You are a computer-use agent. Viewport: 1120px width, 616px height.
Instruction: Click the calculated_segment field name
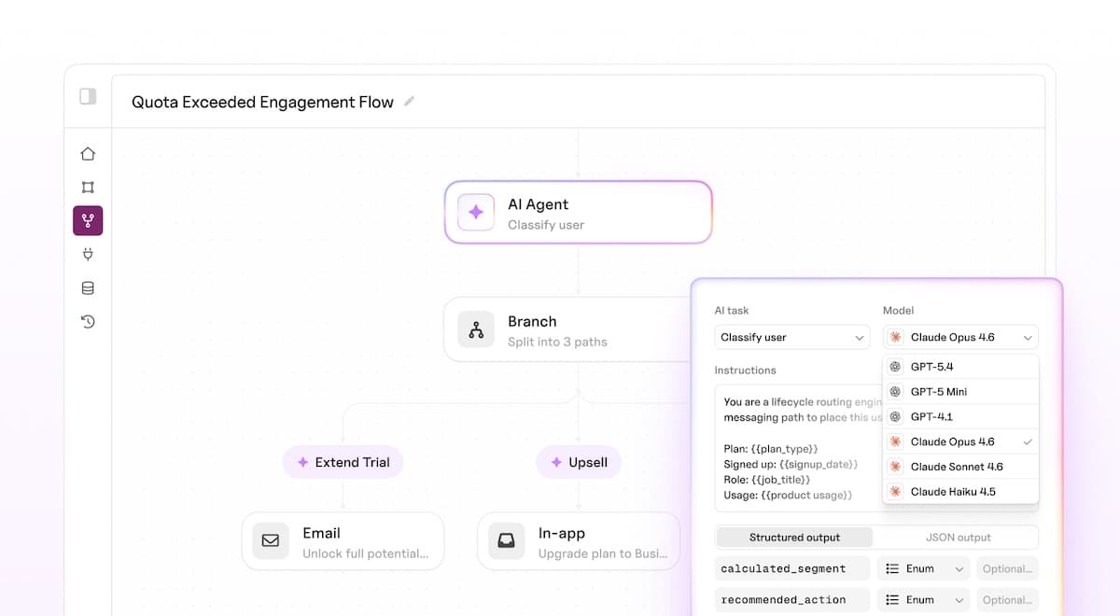coord(792,568)
